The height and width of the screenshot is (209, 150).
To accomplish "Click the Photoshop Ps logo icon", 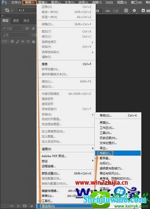I will pyautogui.click(x=4, y=2).
